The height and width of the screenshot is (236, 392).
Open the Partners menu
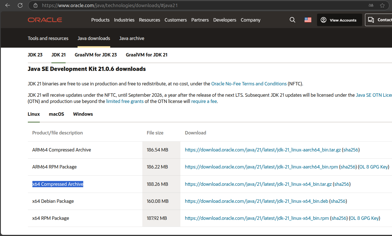[x=200, y=20]
